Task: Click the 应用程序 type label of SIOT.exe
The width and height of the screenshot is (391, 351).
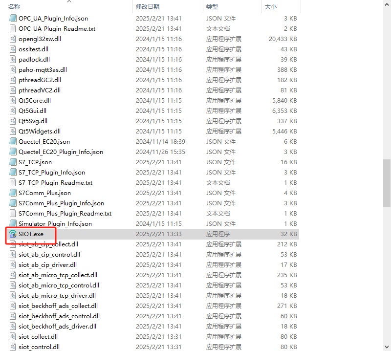Action: [x=218, y=234]
